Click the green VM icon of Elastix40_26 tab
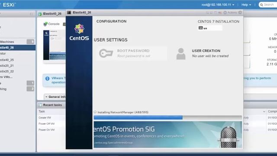The image size is (277, 156). click(x=40, y=14)
